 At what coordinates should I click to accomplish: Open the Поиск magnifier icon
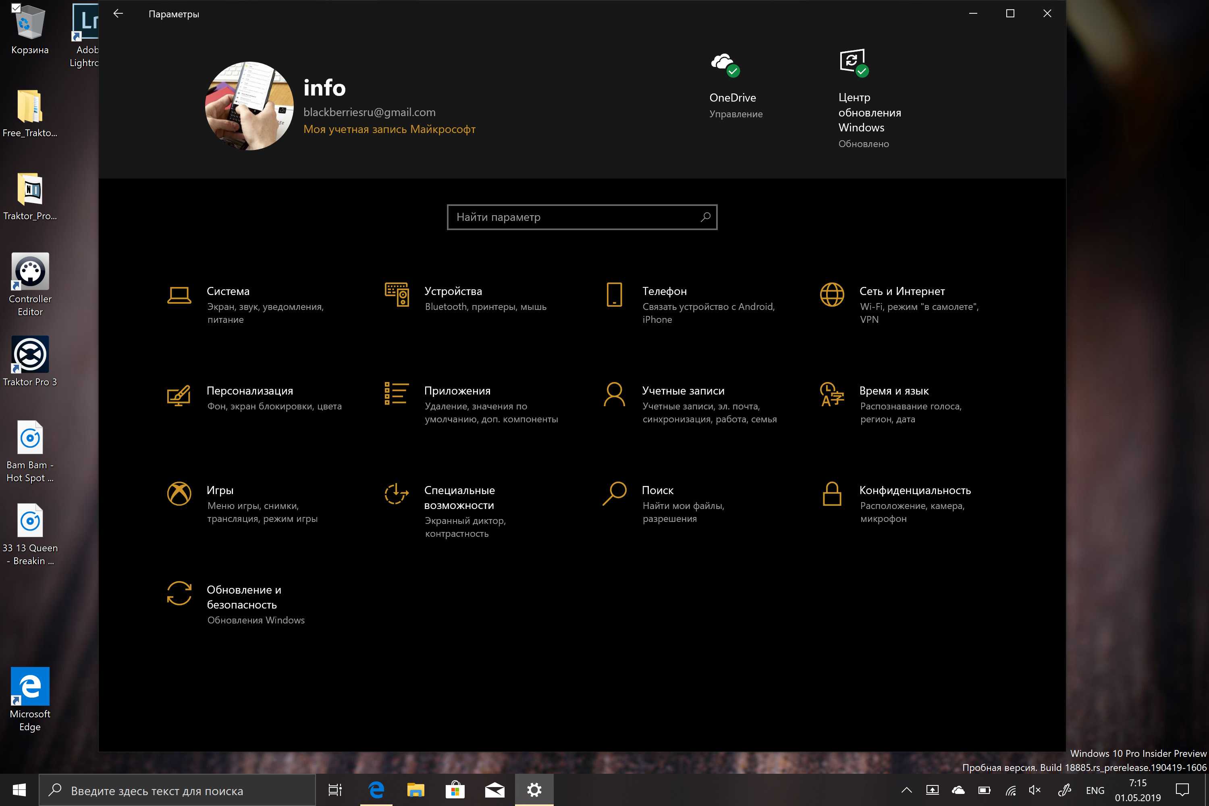(x=614, y=493)
